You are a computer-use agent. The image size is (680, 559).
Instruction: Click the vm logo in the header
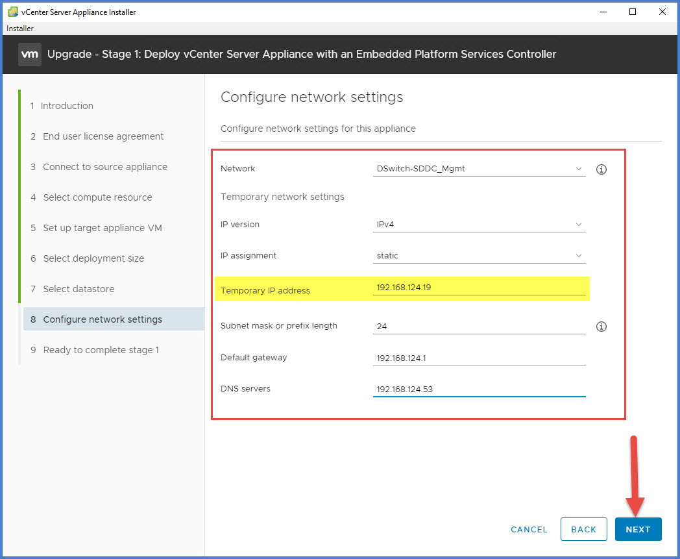coord(29,55)
